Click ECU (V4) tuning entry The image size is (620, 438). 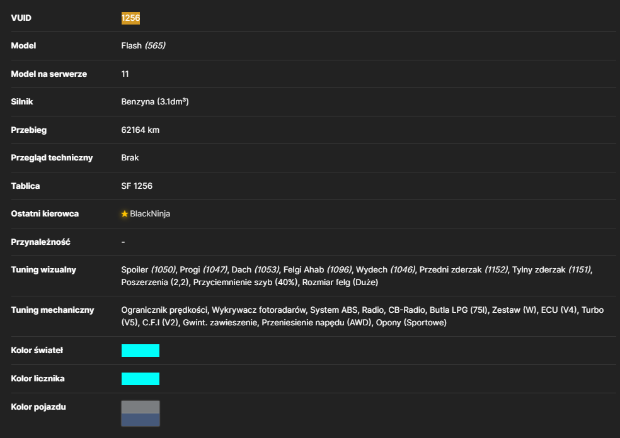click(x=559, y=310)
